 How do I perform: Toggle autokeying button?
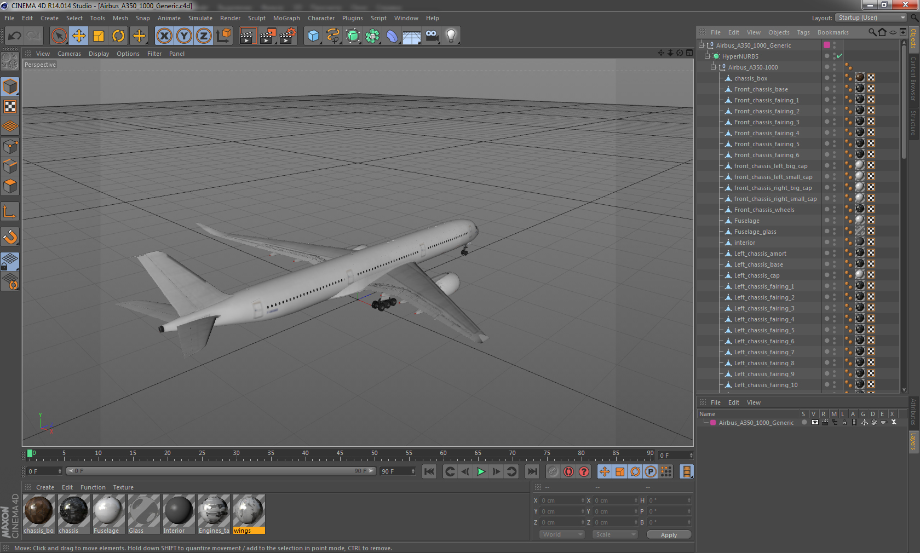(x=568, y=471)
